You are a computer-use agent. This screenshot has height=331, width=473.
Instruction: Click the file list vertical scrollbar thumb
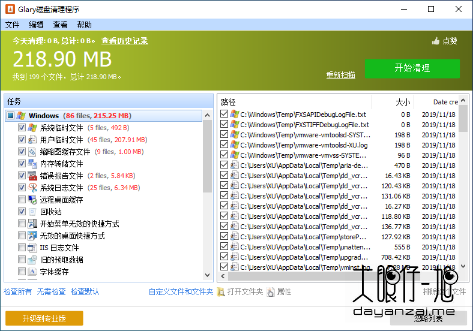[463, 119]
